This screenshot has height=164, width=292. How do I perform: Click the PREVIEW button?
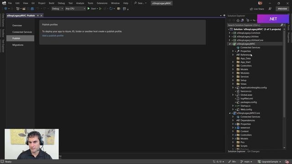282,9
